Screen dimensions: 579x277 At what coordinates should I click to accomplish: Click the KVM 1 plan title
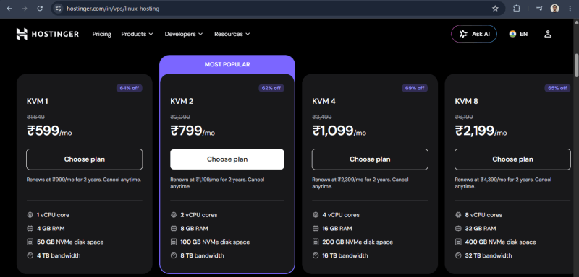coord(38,101)
